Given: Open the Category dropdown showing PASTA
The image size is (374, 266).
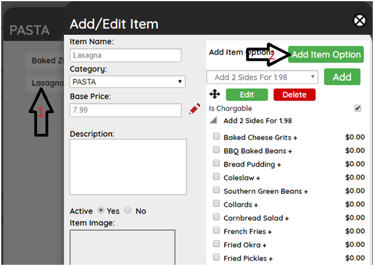Looking at the screenshot, I should pos(127,82).
